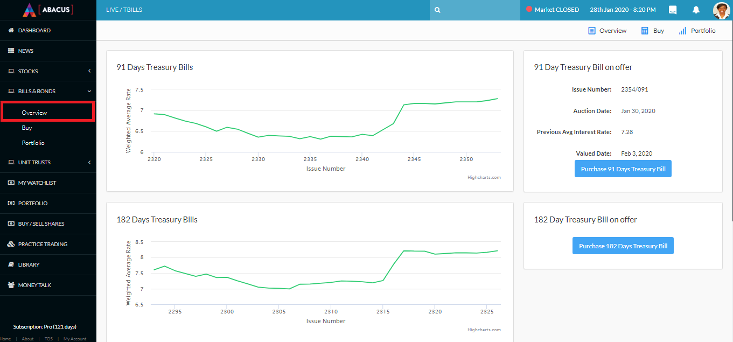Viewport: 733px width, 342px height.
Task: Click the Practice Trading binoculars icon
Action: click(x=11, y=244)
